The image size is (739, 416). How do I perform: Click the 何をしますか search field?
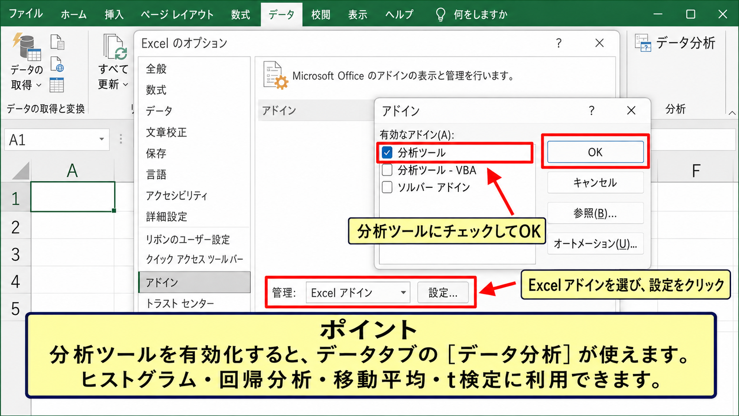click(x=480, y=15)
